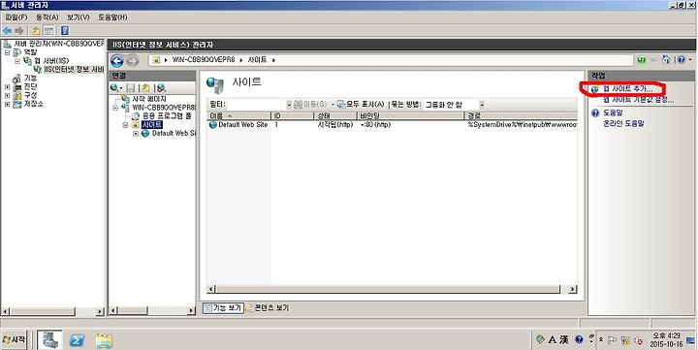Switch to the 기능 보기 tab
The height and width of the screenshot is (350, 698).
pyautogui.click(x=224, y=307)
